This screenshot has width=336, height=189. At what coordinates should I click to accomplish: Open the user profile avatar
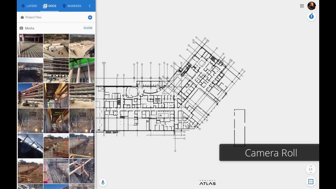coord(312,6)
